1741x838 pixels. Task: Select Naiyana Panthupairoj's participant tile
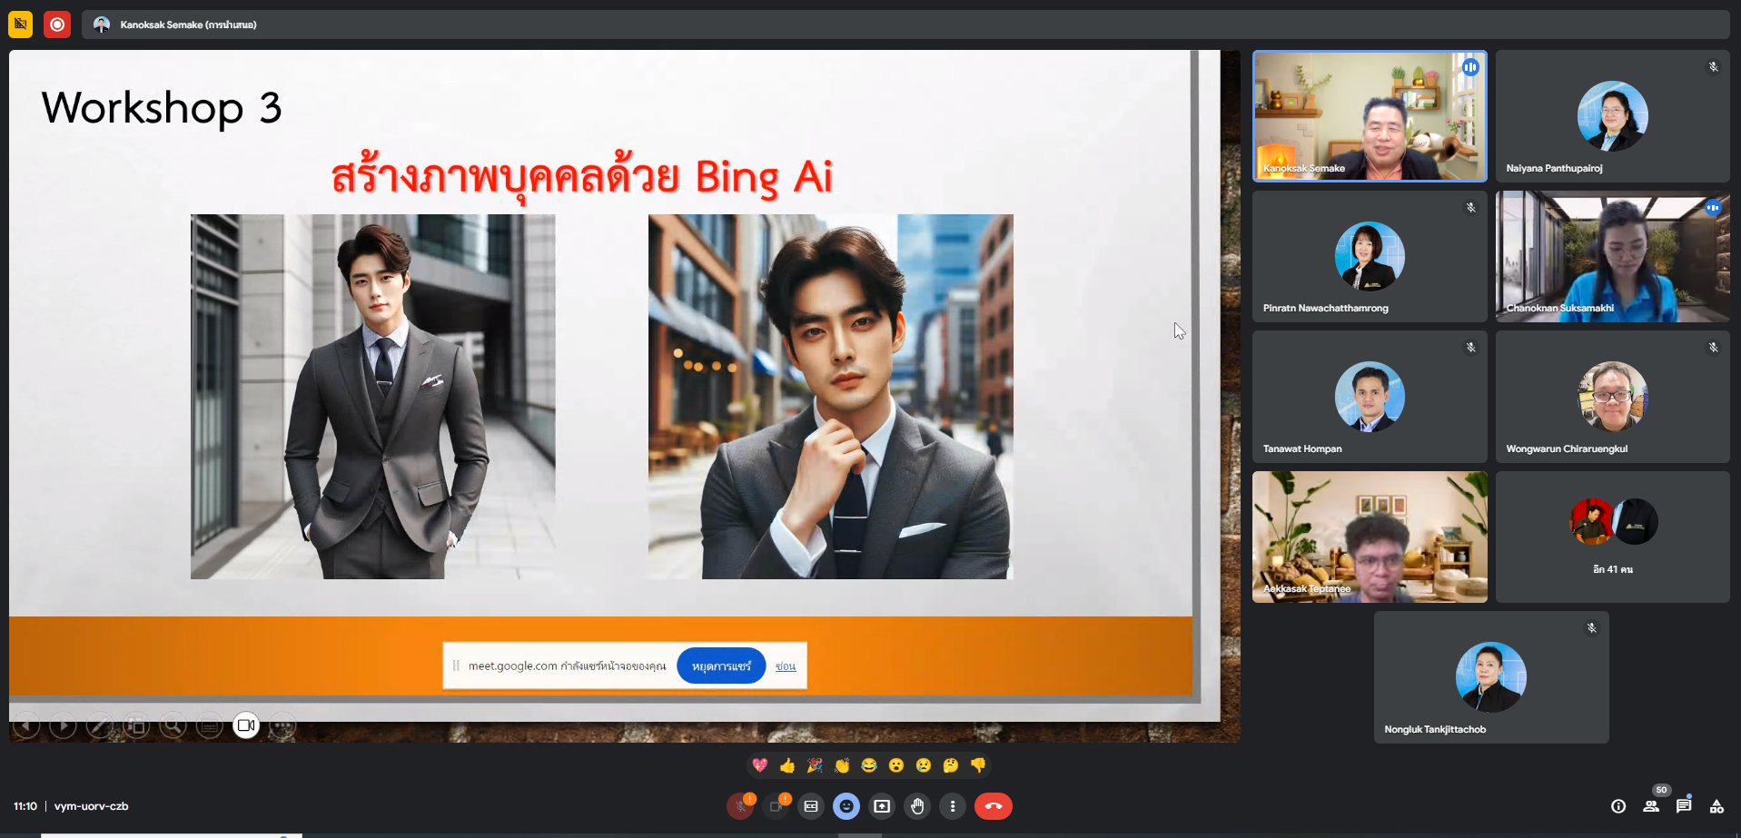point(1612,116)
